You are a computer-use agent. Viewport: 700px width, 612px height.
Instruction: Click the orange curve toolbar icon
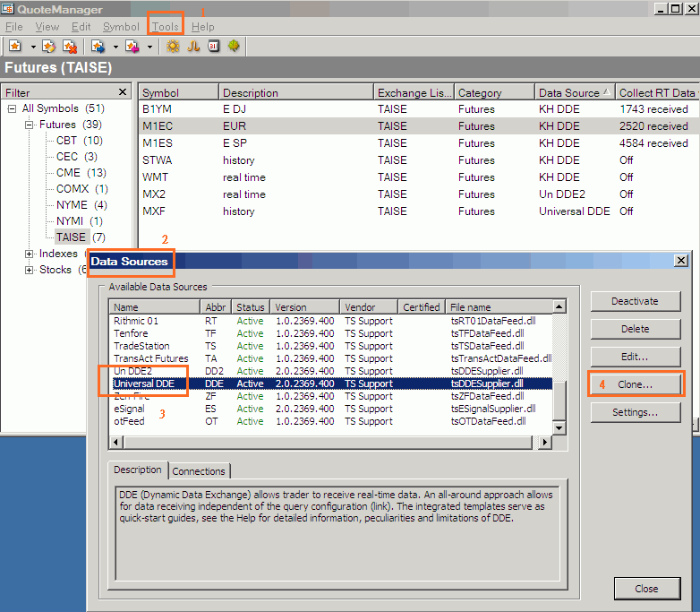(x=193, y=46)
